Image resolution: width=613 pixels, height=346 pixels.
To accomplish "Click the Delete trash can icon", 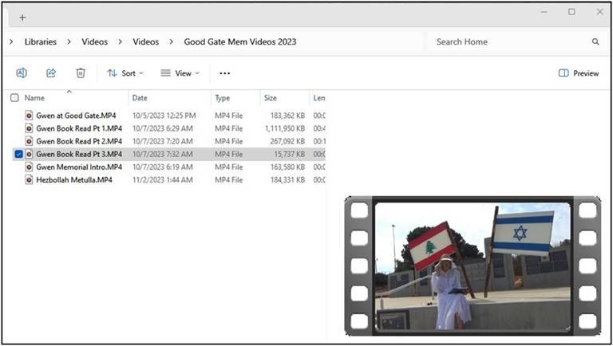I will click(81, 73).
